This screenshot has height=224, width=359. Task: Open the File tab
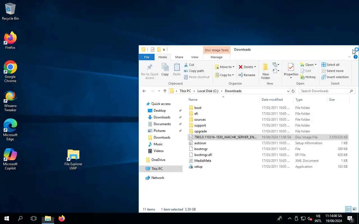click(x=147, y=57)
